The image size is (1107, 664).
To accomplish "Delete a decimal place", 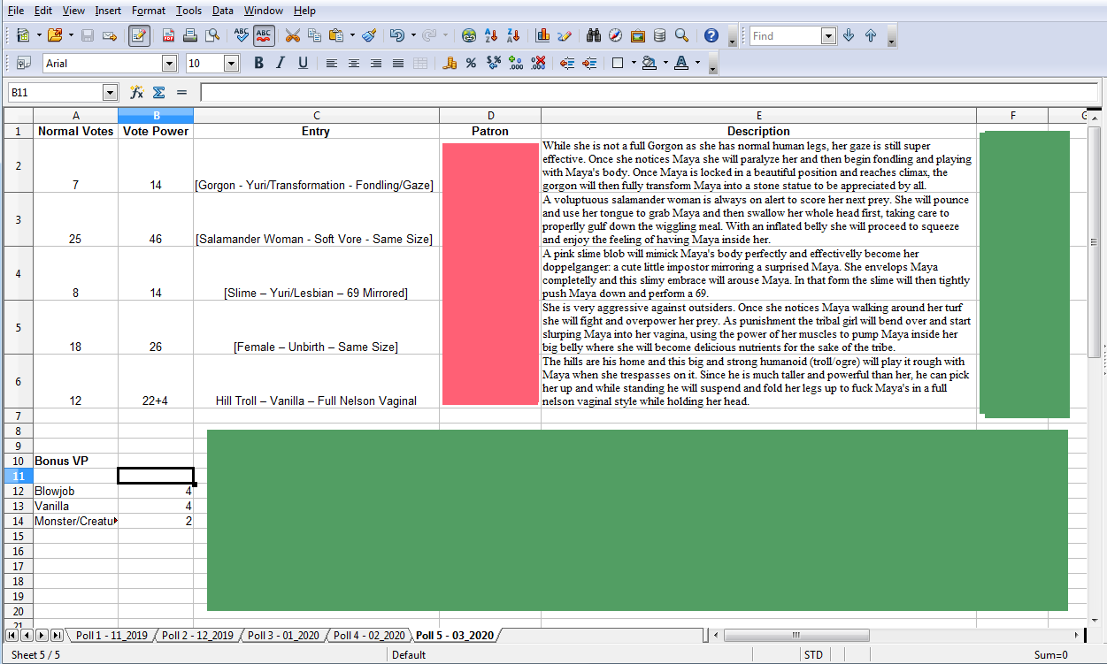I will pos(537,63).
